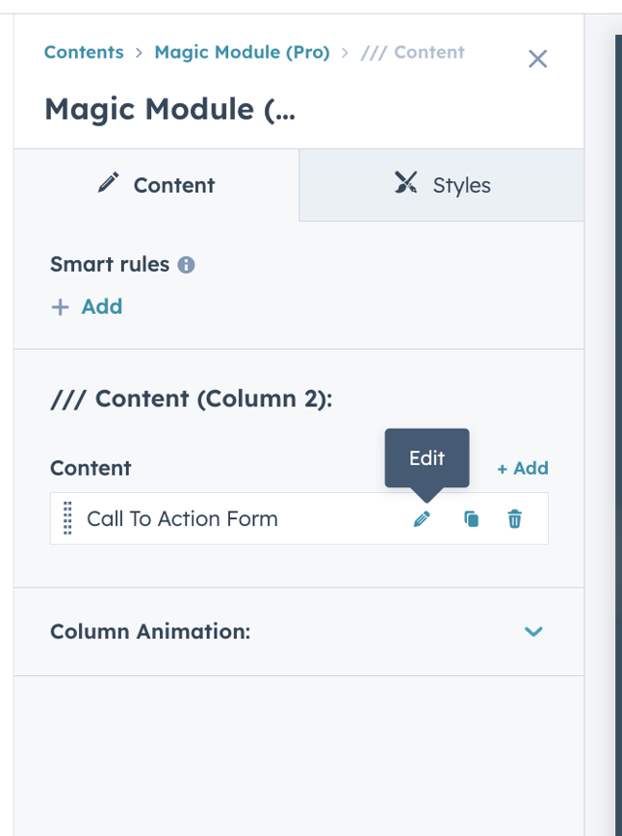Expand the Column Animation chevron
The height and width of the screenshot is (836, 622).
(x=533, y=632)
